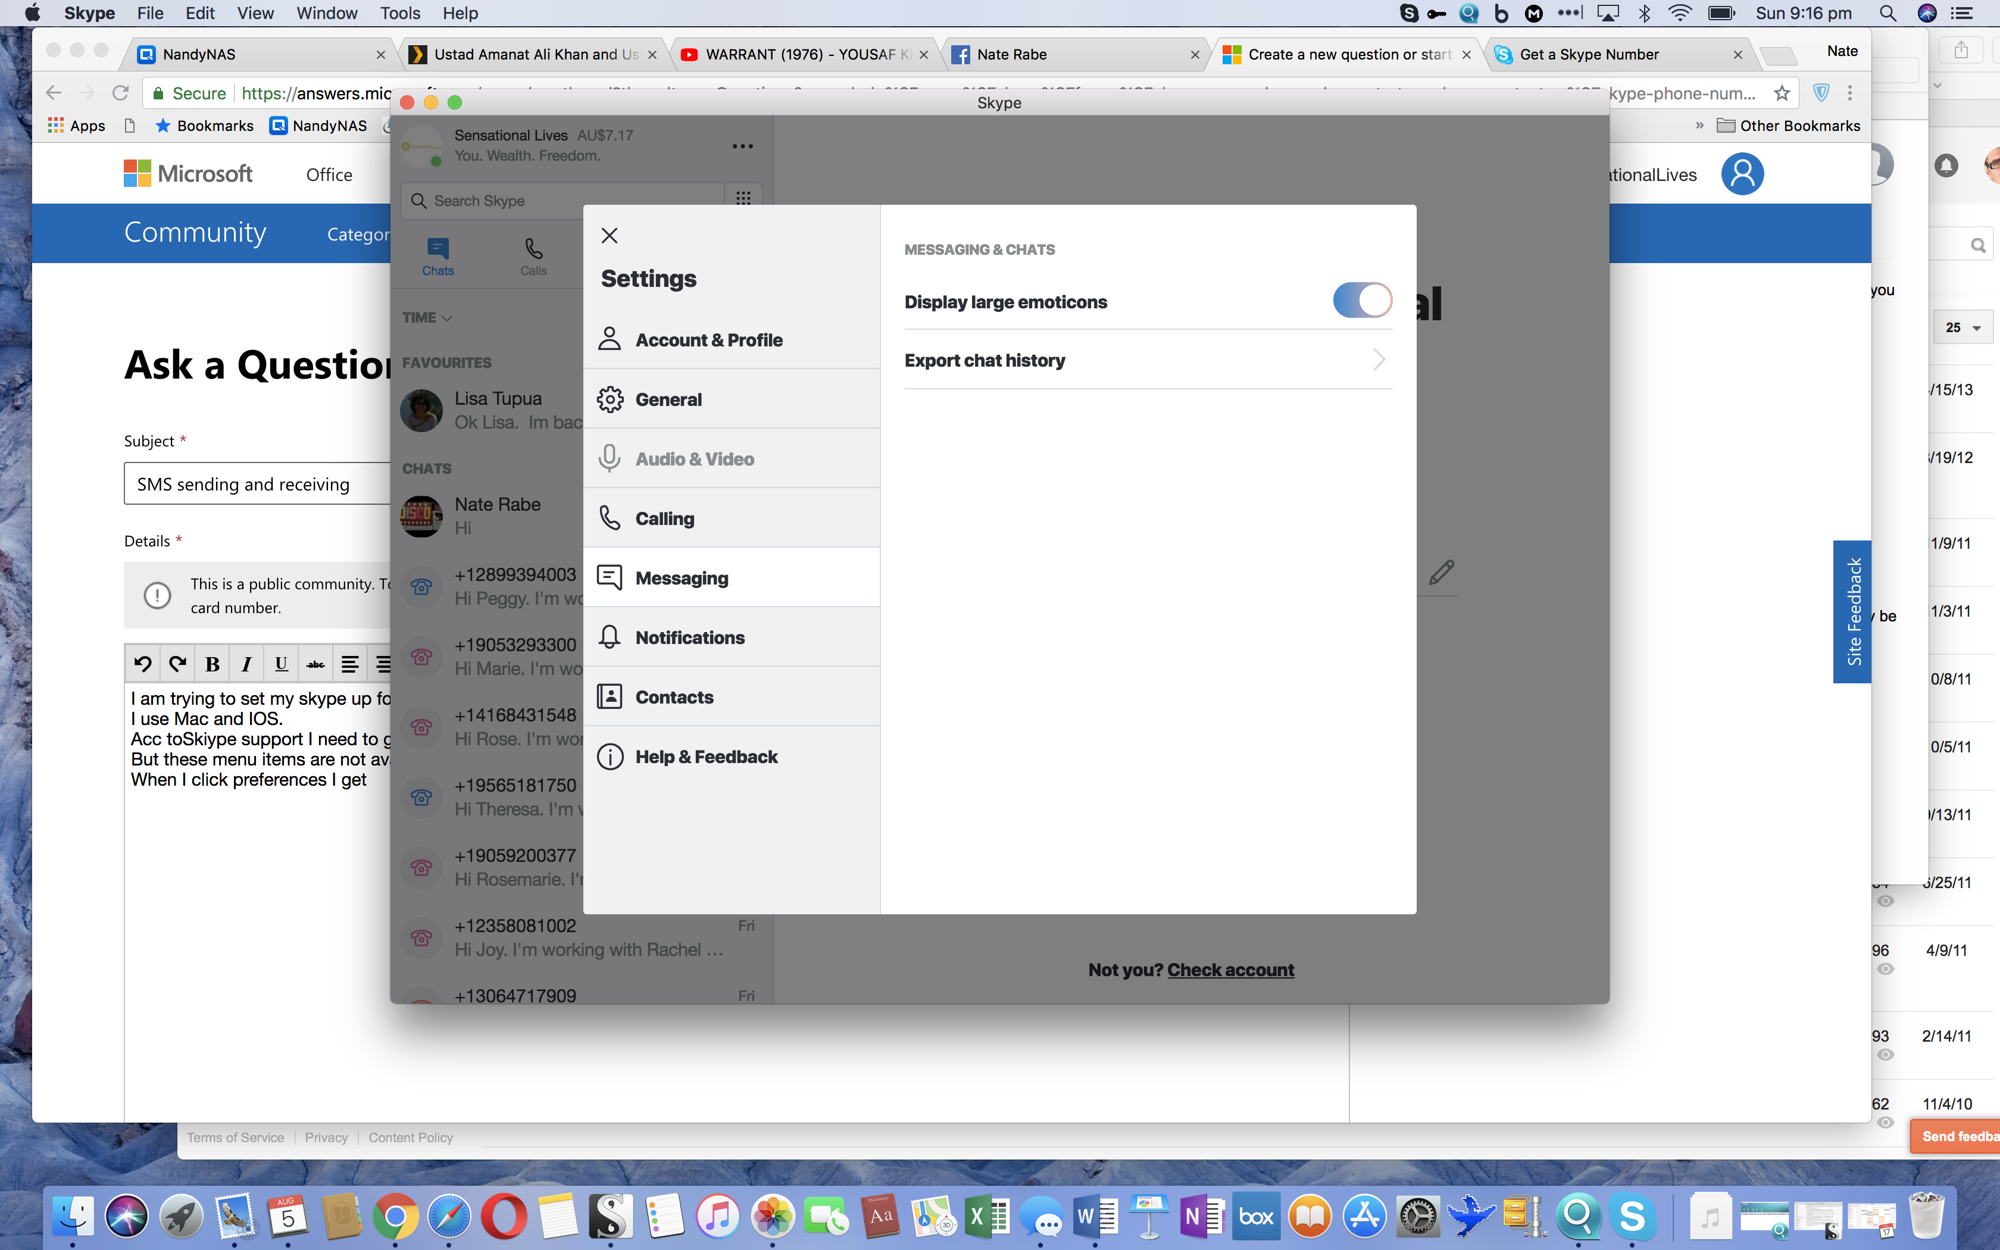The width and height of the screenshot is (2000, 1250).
Task: Open Account & Profile settings
Action: pyautogui.click(x=732, y=340)
